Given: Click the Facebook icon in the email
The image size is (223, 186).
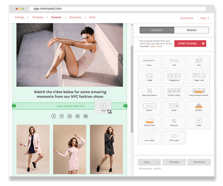Looking at the screenshot, I should 54,116.
